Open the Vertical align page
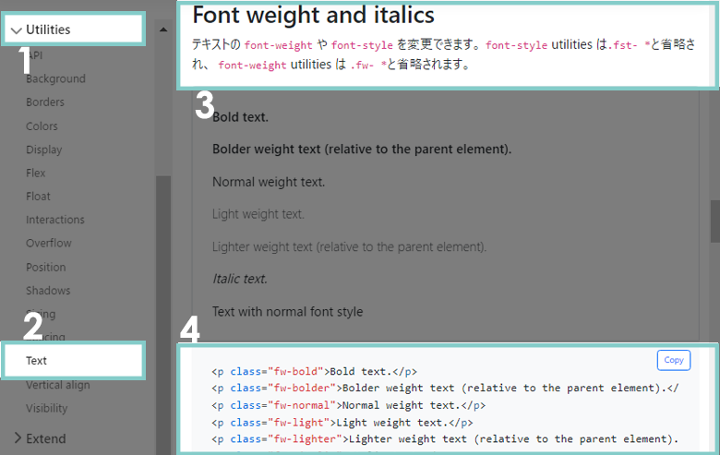This screenshot has height=455, width=720. click(x=57, y=385)
